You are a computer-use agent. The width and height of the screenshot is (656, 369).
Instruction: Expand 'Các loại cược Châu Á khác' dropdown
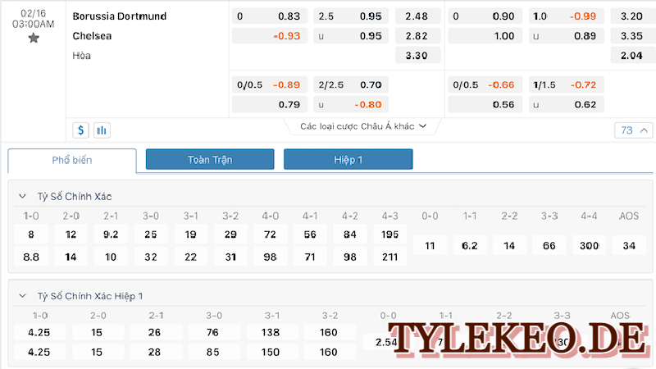point(362,126)
